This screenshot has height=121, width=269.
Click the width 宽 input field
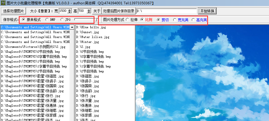pyautogui.click(x=63, y=11)
